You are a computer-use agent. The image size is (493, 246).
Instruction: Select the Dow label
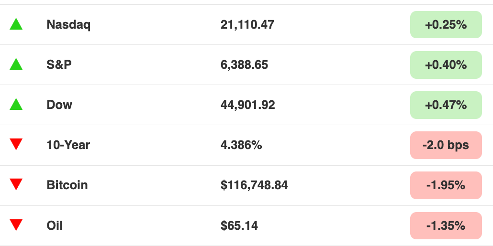[59, 105]
